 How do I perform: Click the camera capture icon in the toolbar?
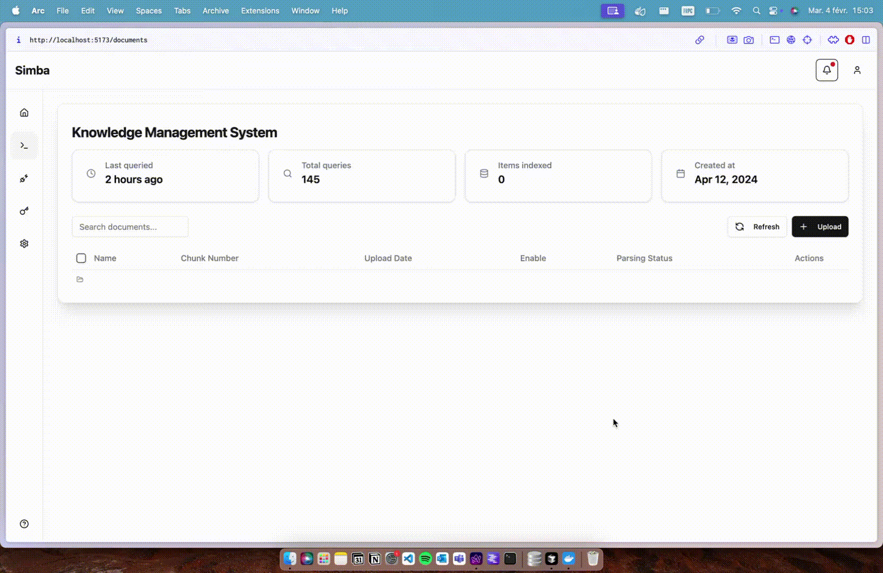749,40
